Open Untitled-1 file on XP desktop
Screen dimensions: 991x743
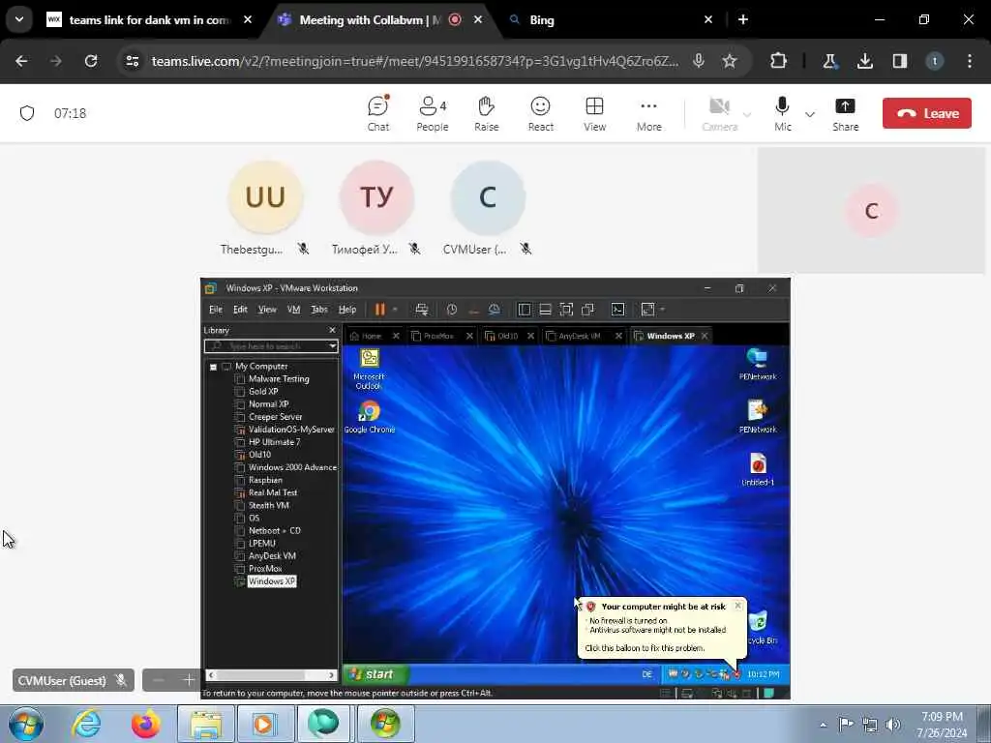(758, 469)
